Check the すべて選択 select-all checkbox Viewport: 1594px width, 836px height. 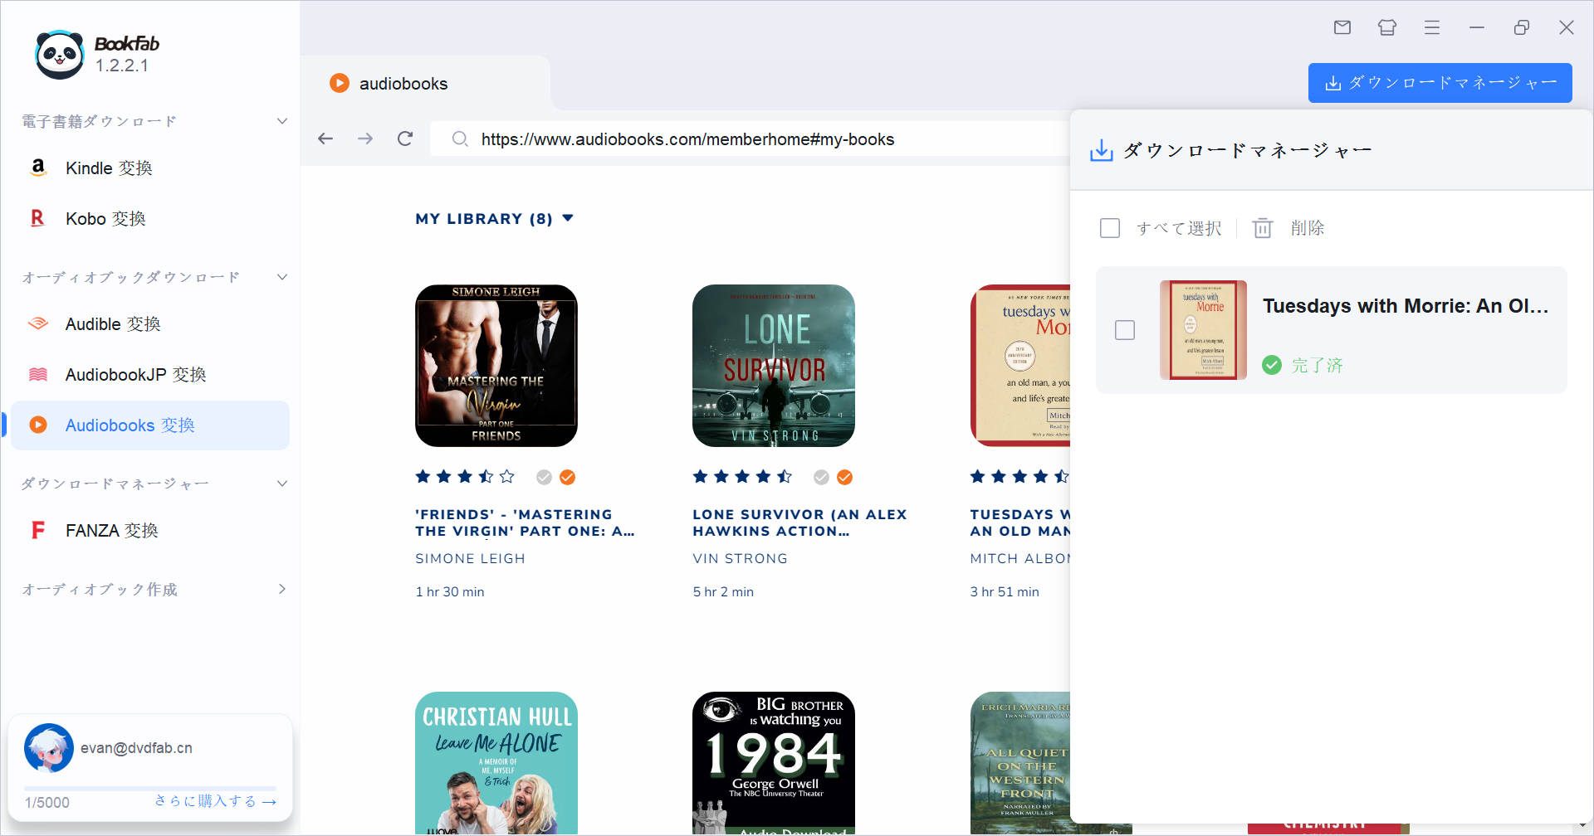click(1110, 228)
